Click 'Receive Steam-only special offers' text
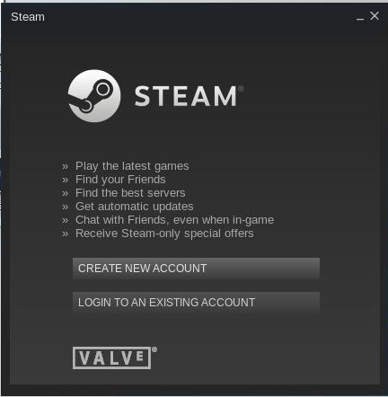Viewport: 388px width, 397px height. [x=164, y=234]
